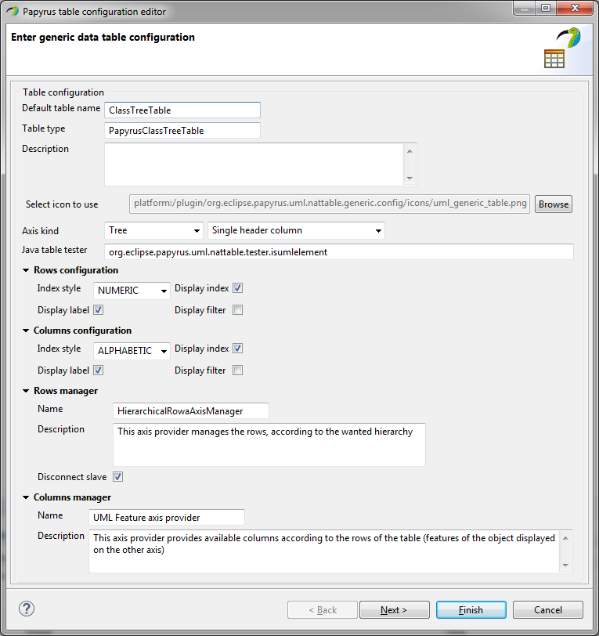Click table Description scrollbar down arrow
The height and width of the screenshot is (636, 599).
[410, 179]
